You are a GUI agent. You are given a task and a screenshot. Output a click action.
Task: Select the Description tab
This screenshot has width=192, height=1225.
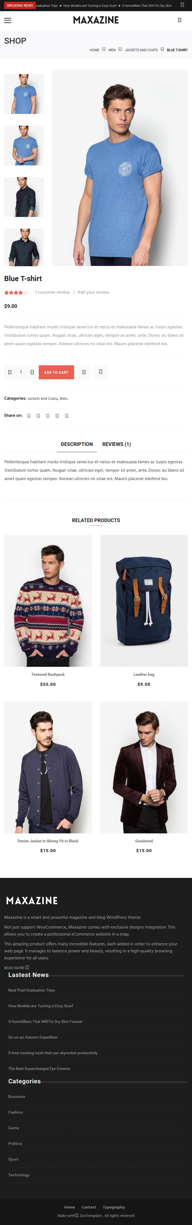pyautogui.click(x=77, y=444)
